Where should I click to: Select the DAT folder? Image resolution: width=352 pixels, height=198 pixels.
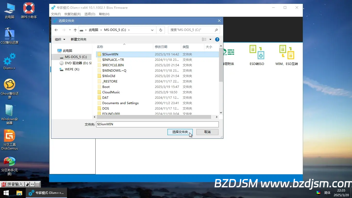(157, 98)
